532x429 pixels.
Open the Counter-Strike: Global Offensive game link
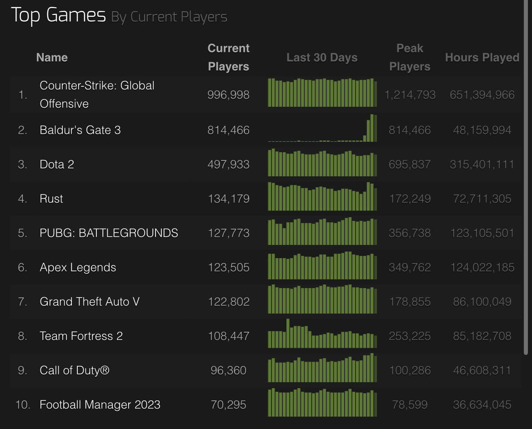(x=97, y=95)
